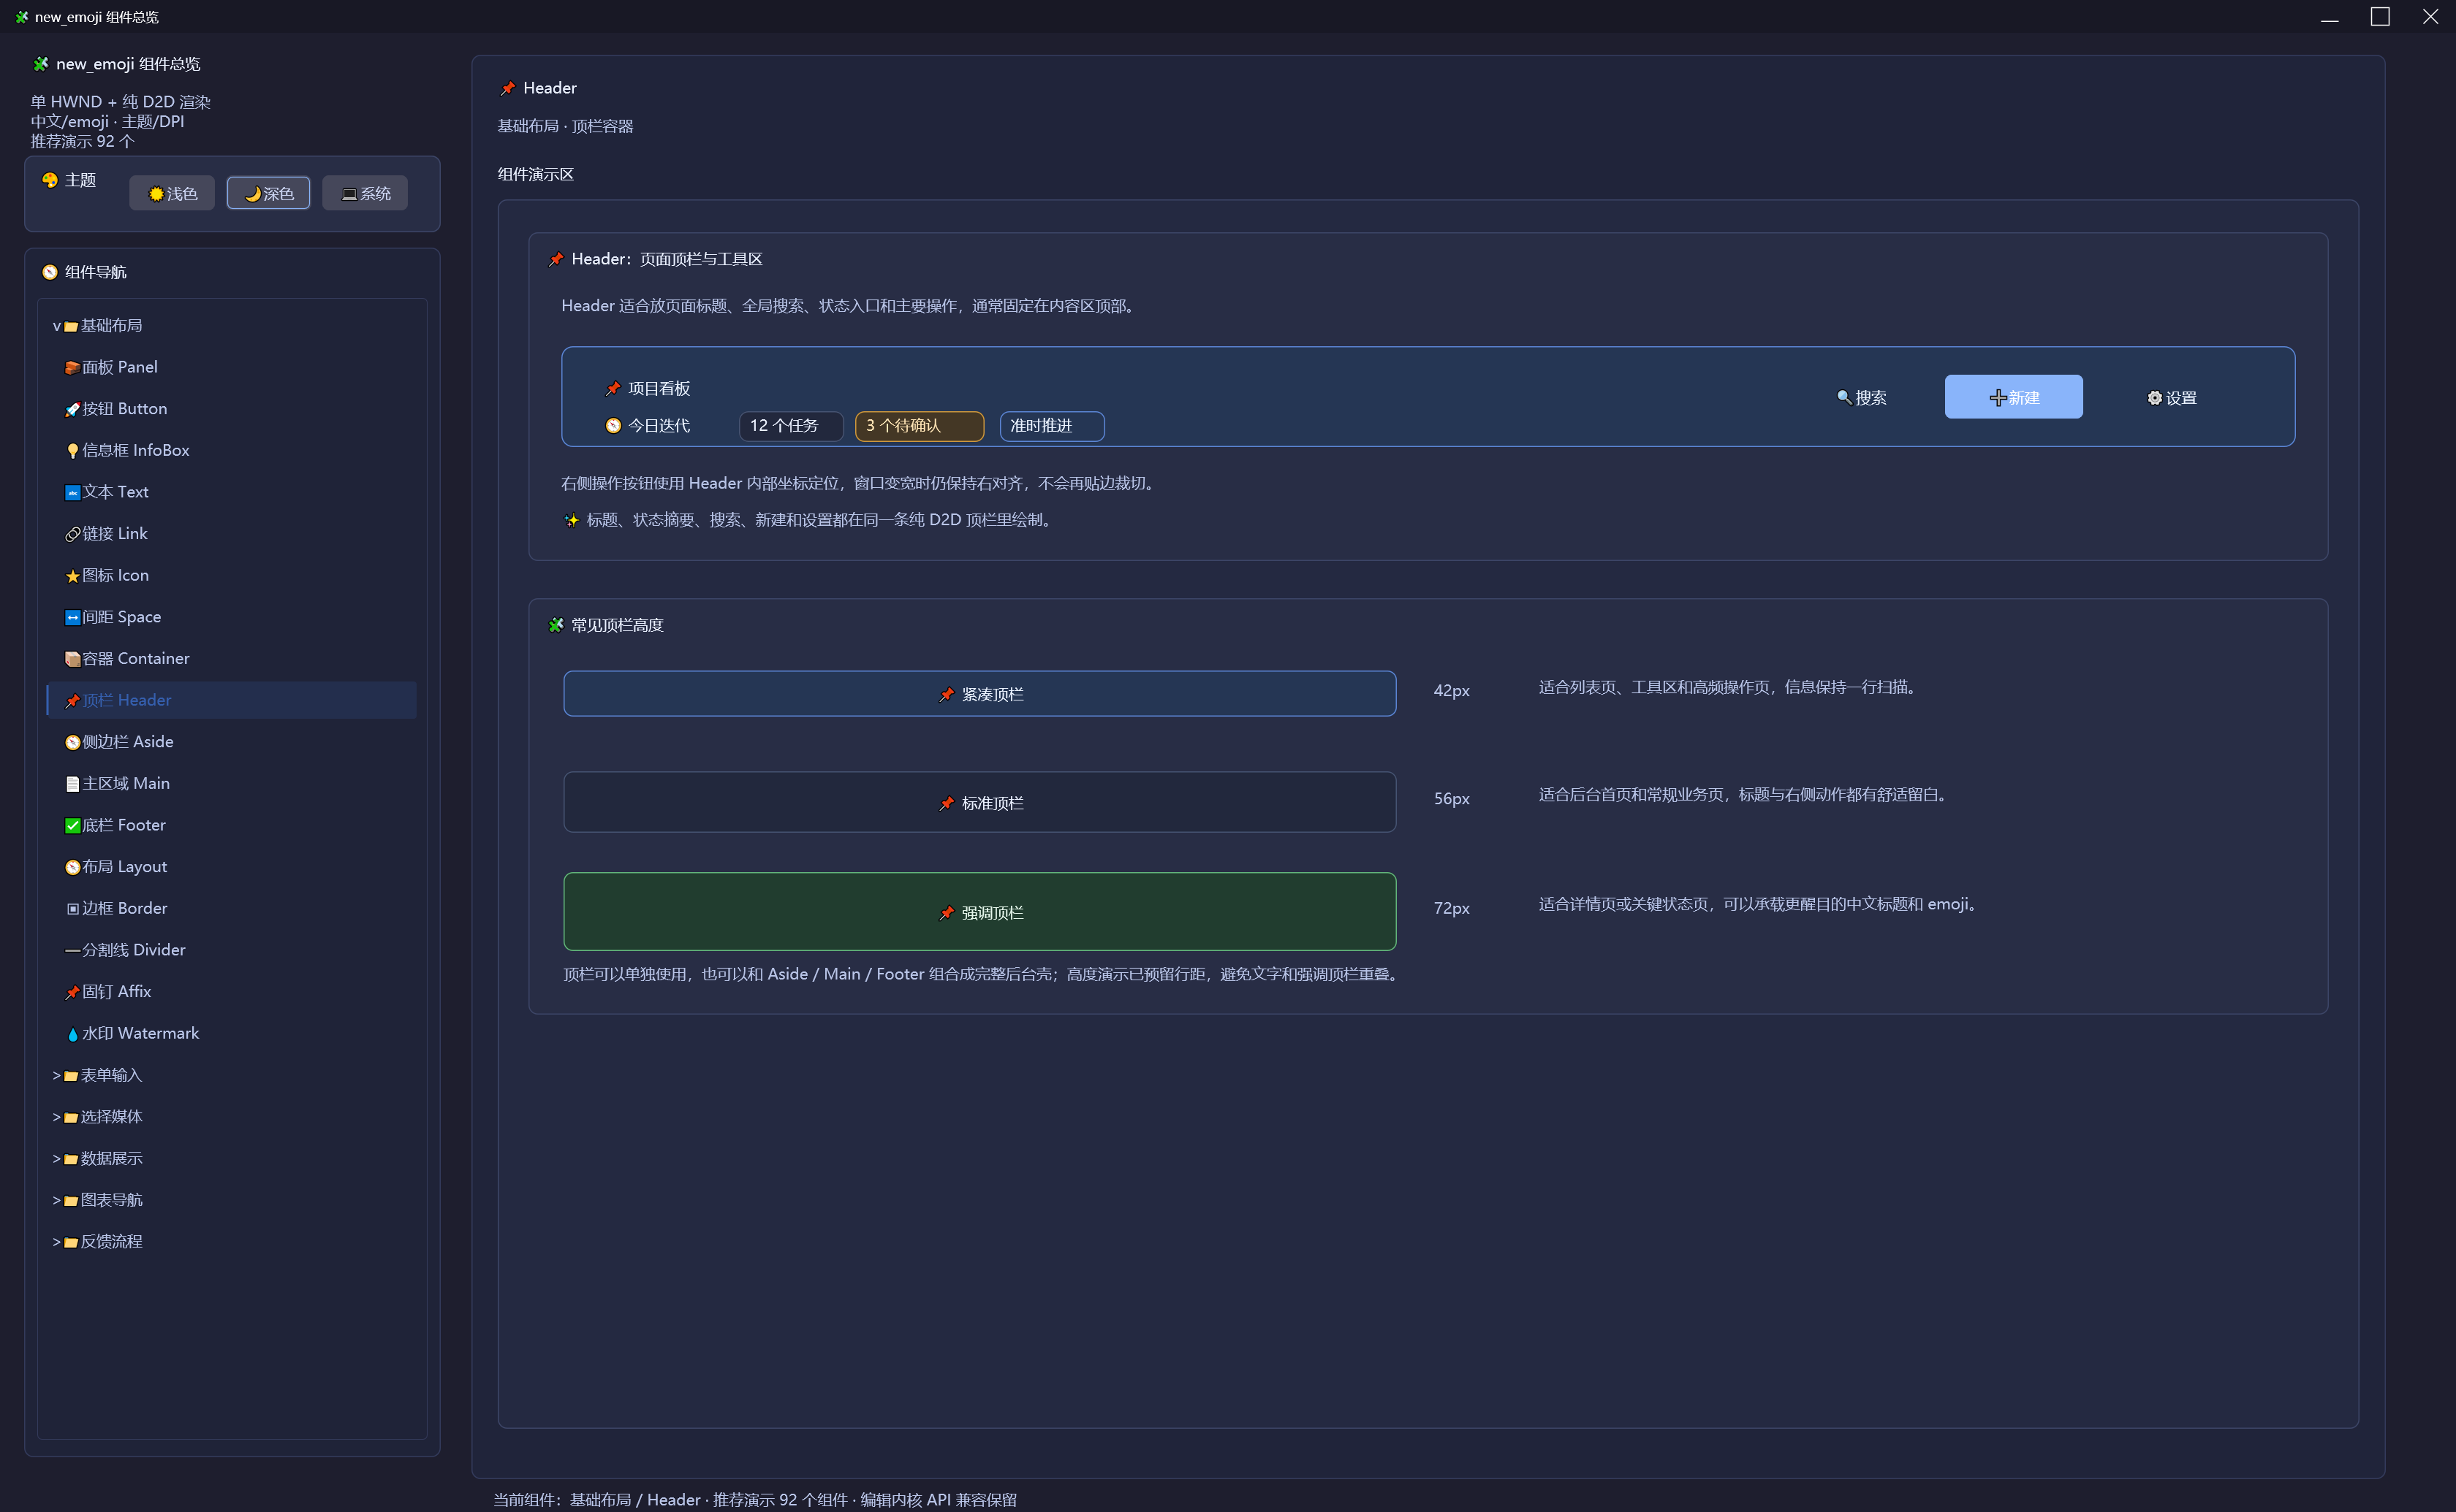Click the square icon beside 边框 Border
2456x1512 pixels.
(72, 909)
